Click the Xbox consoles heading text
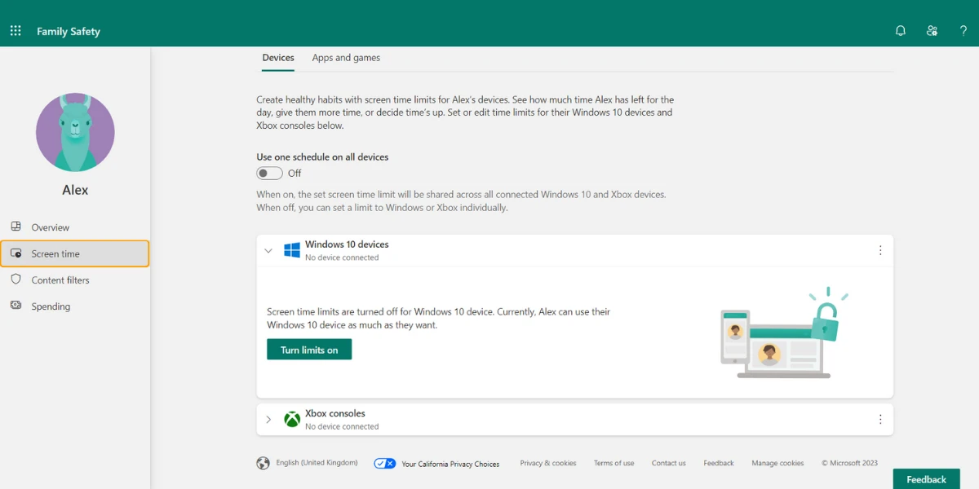The width and height of the screenshot is (979, 489). click(335, 413)
